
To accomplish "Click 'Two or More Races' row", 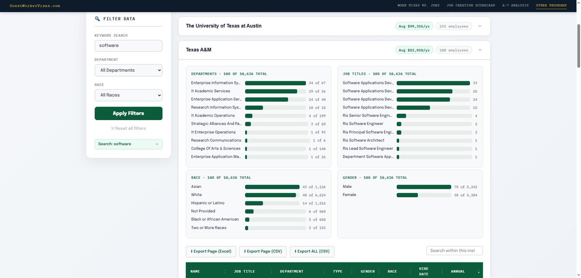I will [258, 228].
